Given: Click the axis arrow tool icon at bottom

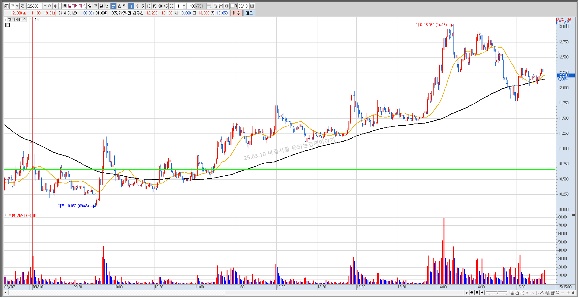Looking at the screenshot, I should pyautogui.click(x=527, y=293).
